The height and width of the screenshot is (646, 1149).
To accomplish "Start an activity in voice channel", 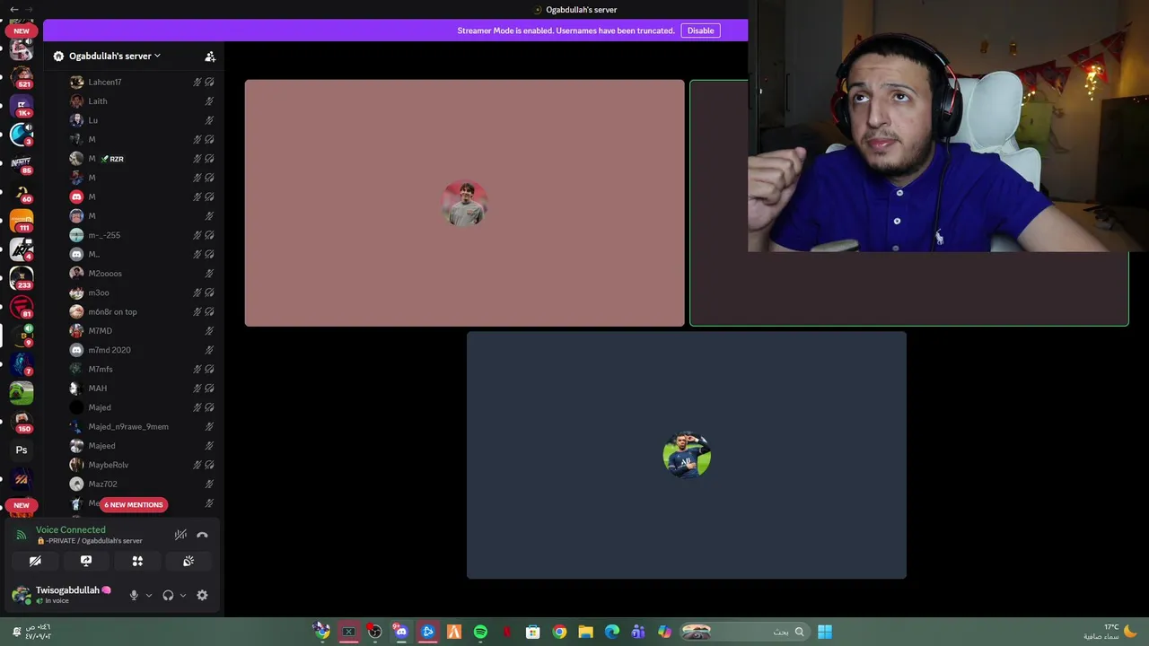I will coord(137,561).
